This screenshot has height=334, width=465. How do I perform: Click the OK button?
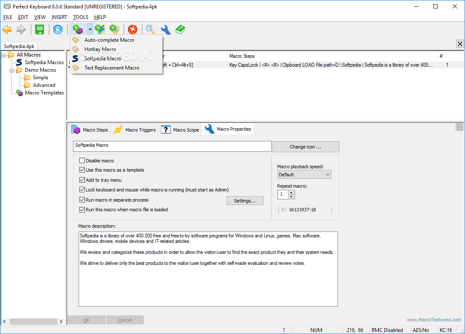(86, 320)
